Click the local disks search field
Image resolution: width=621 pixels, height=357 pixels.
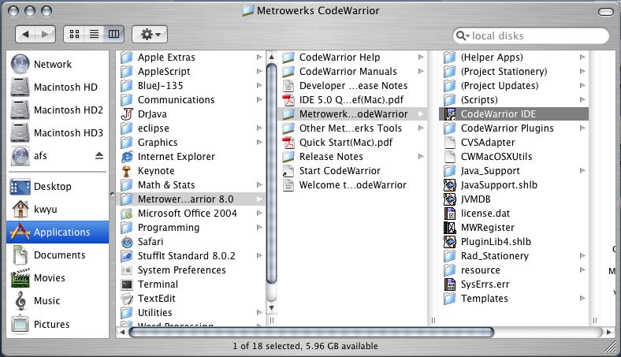[x=530, y=35]
